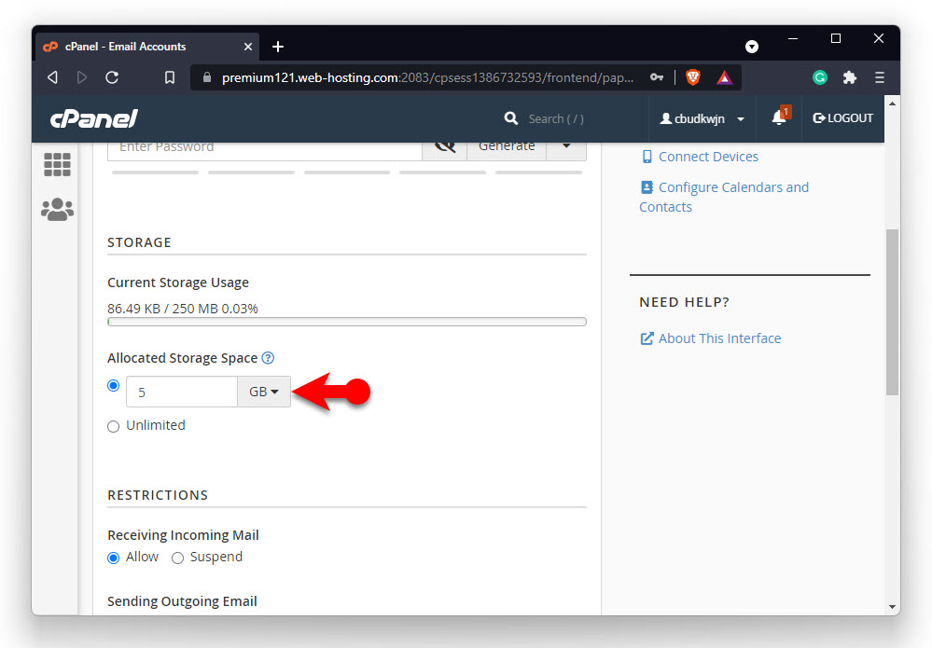Click the browser back button
The height and width of the screenshot is (648, 932).
pos(53,77)
